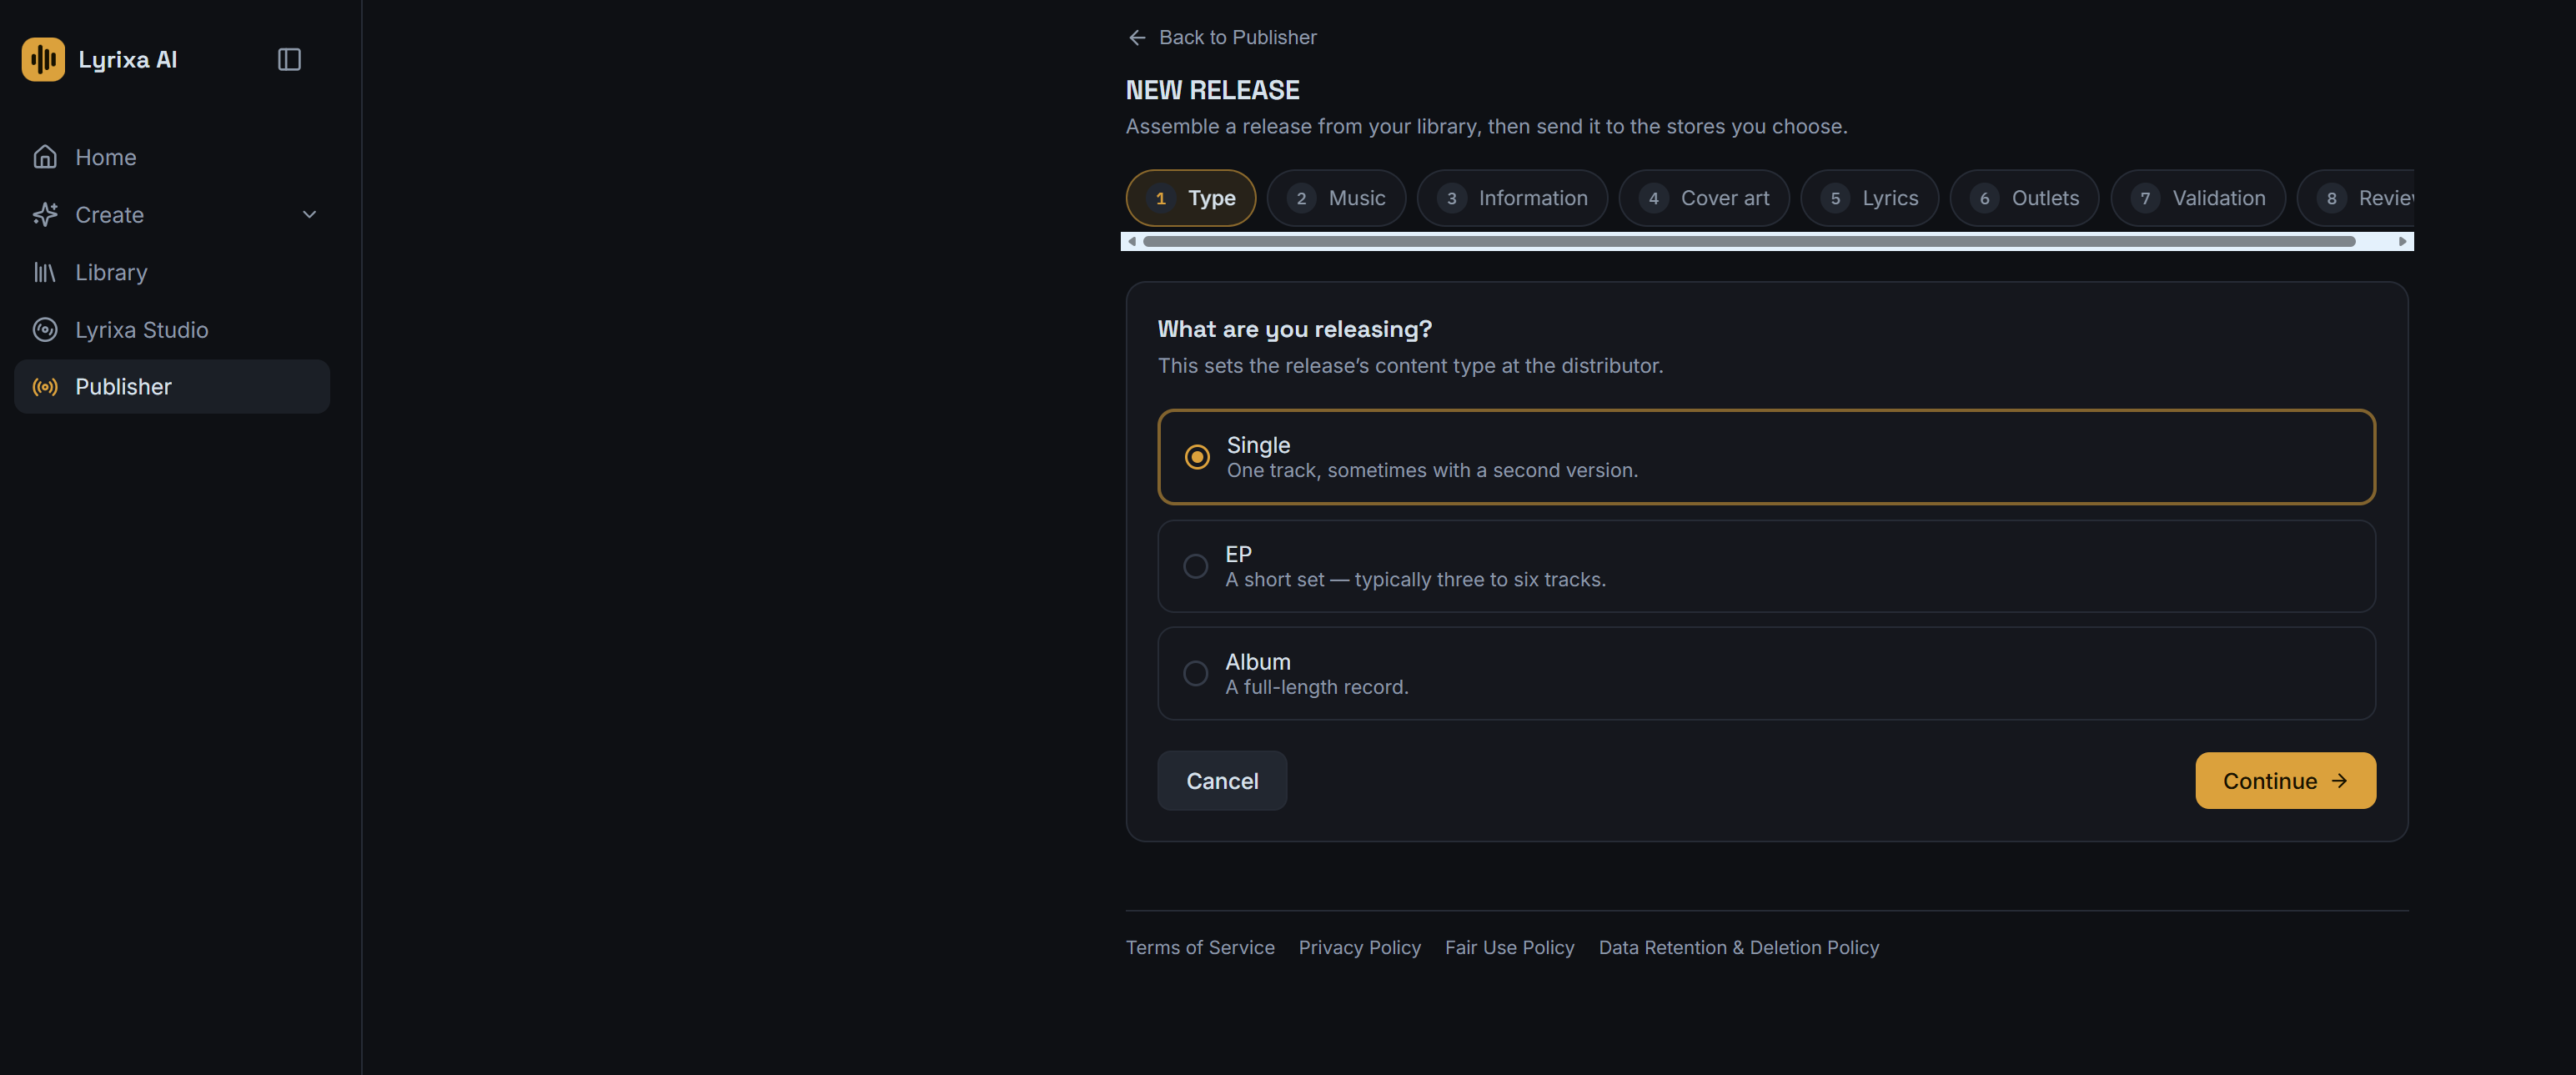Open the Type step tab
This screenshot has width=2576, height=1075.
tap(1191, 198)
